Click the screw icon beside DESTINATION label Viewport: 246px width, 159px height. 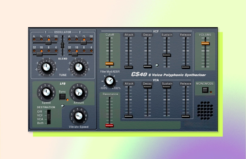pyautogui.click(x=63, y=106)
